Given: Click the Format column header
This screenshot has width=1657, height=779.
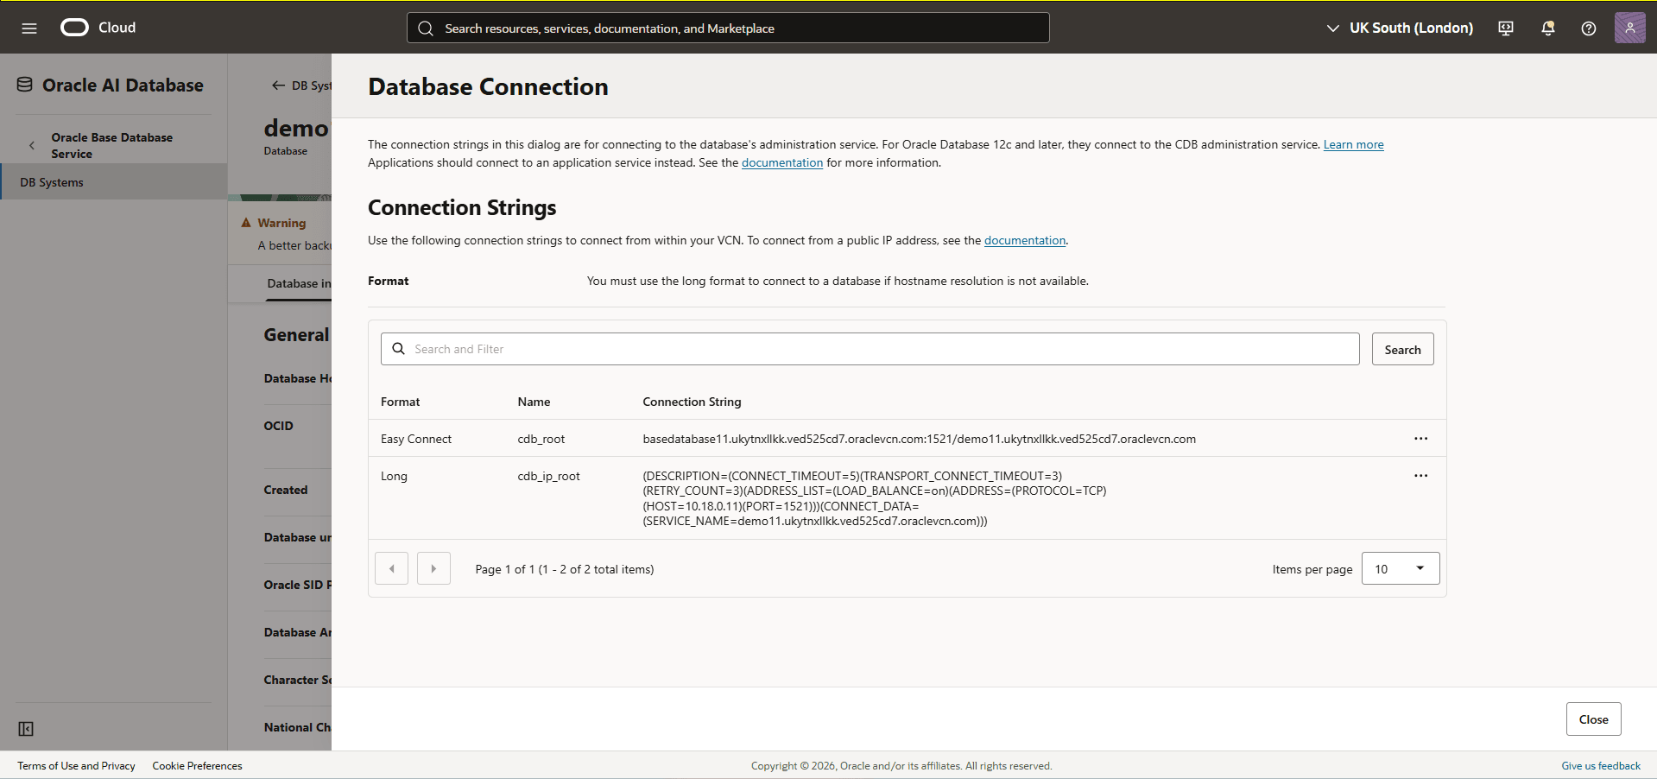Looking at the screenshot, I should tap(400, 402).
